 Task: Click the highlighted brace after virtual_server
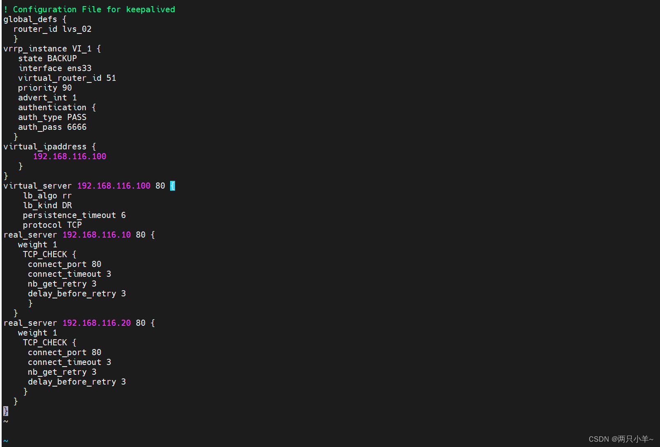click(x=173, y=185)
